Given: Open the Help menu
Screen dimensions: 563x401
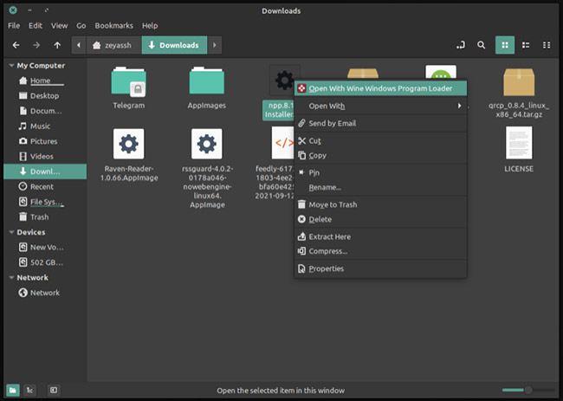Looking at the screenshot, I should click(150, 26).
